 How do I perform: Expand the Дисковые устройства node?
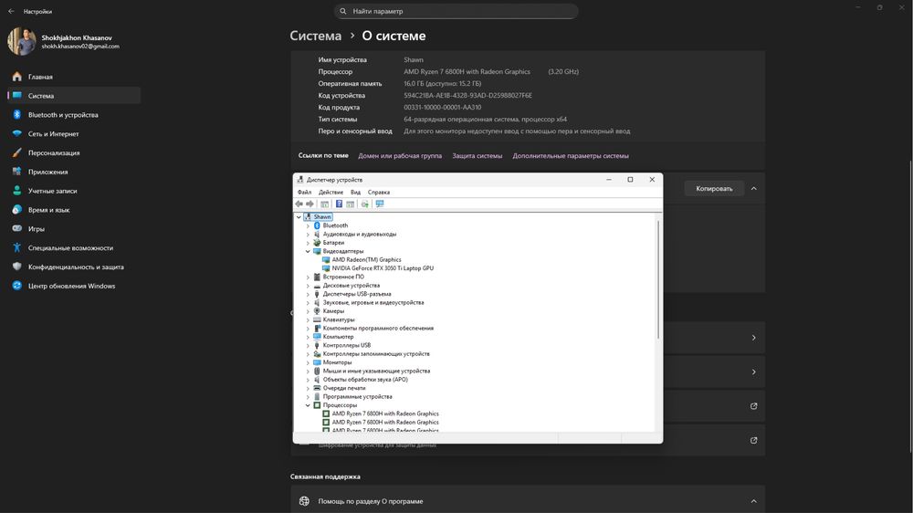pyautogui.click(x=308, y=286)
